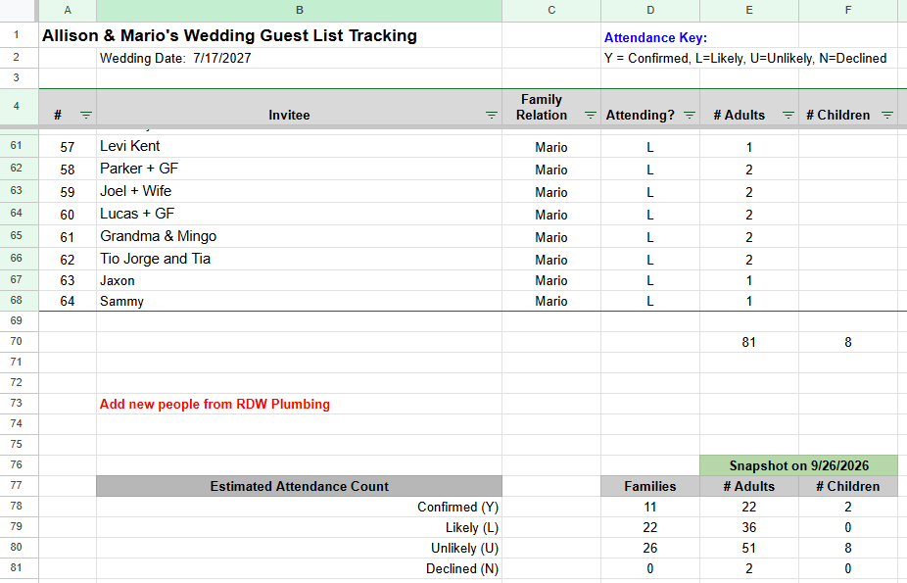
Task: Select Confirmed families count 11
Action: pyautogui.click(x=650, y=507)
